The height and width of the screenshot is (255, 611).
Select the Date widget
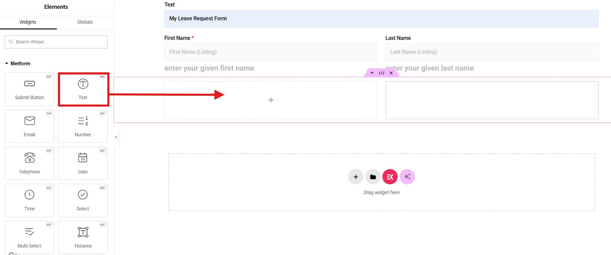coord(83,163)
